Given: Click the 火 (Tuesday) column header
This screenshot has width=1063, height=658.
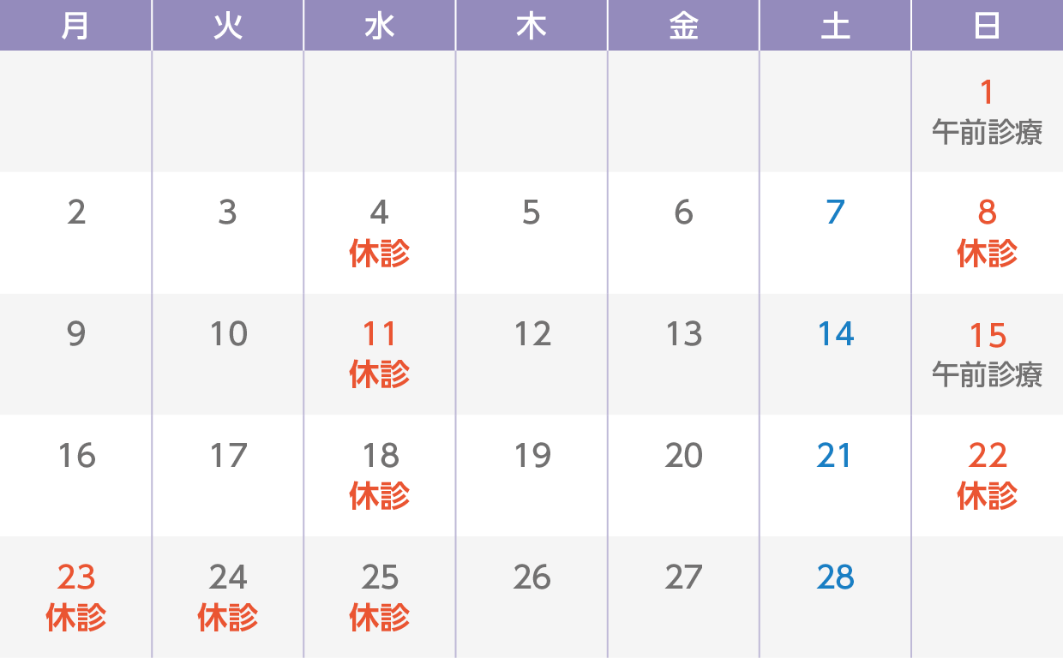Looking at the screenshot, I should 227,26.
